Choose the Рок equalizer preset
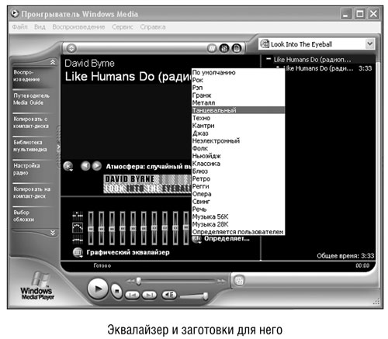Screen dimensions: 388x339 click(238, 80)
